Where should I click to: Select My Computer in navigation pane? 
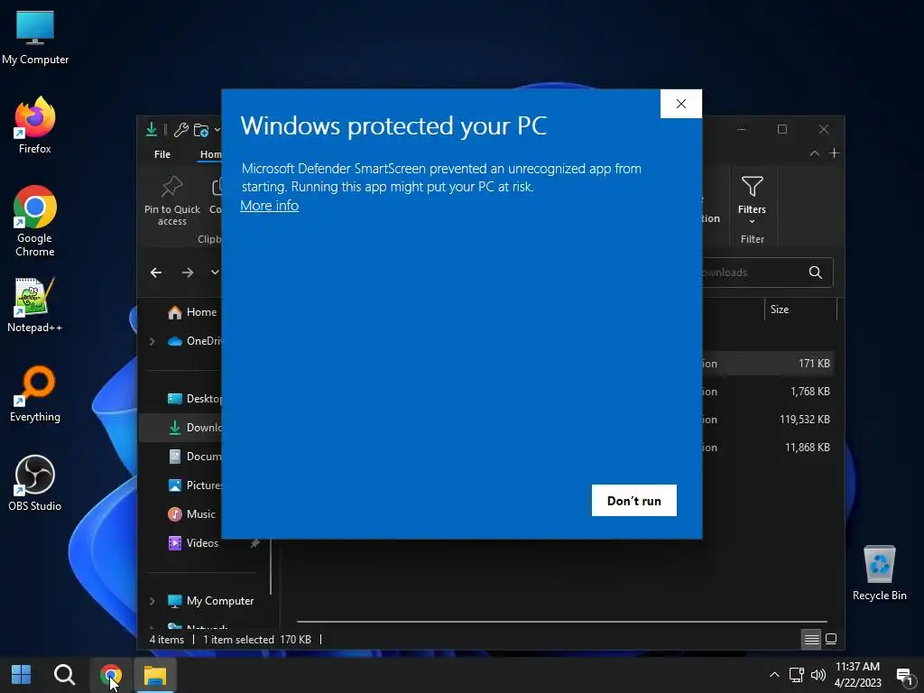click(211, 601)
